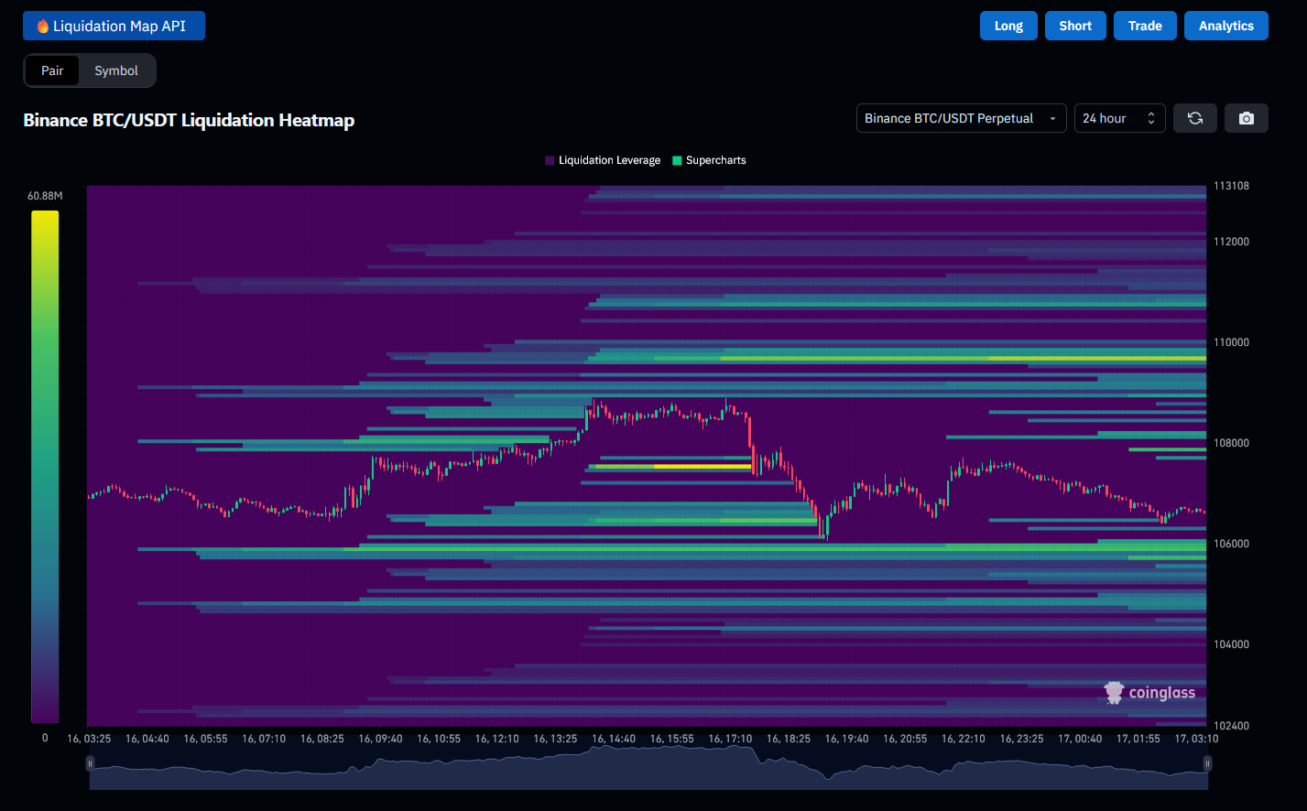Click the 0 scale minimum label

point(45,738)
